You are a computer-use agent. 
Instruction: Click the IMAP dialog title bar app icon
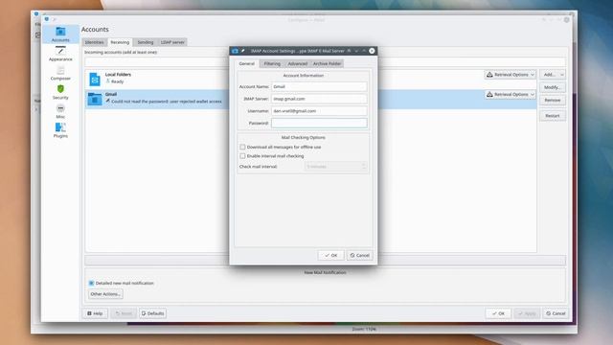click(235, 51)
